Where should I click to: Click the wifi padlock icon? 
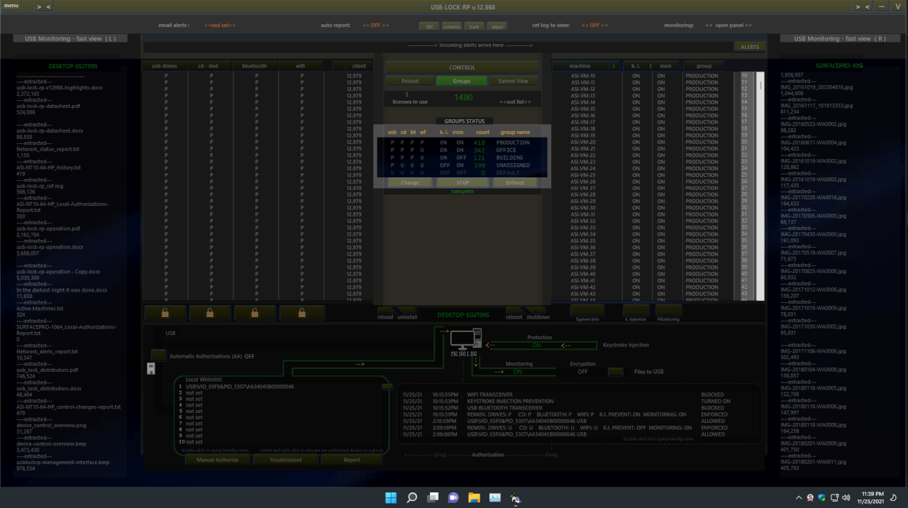click(x=301, y=311)
